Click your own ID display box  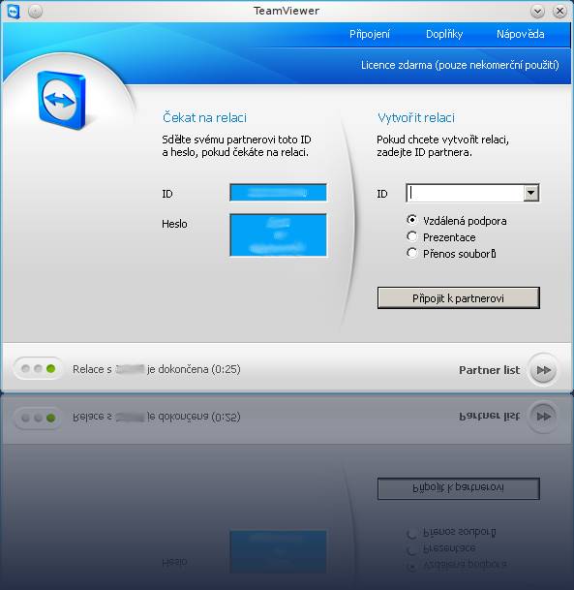(278, 193)
